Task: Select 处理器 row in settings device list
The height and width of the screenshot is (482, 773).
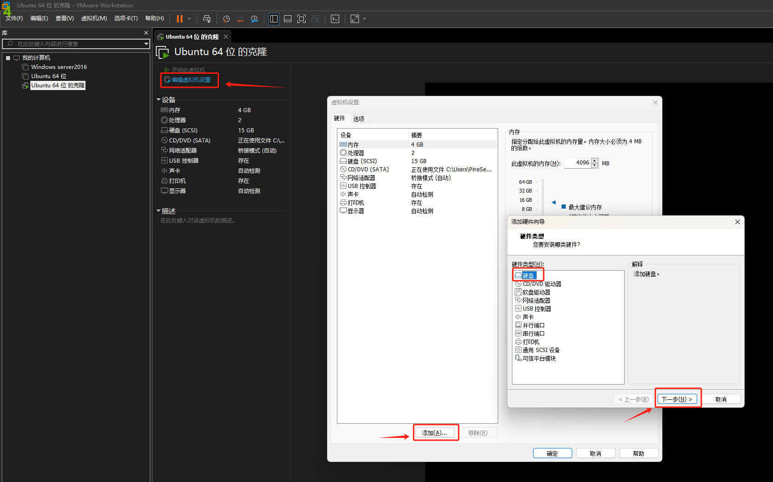Action: 417,153
